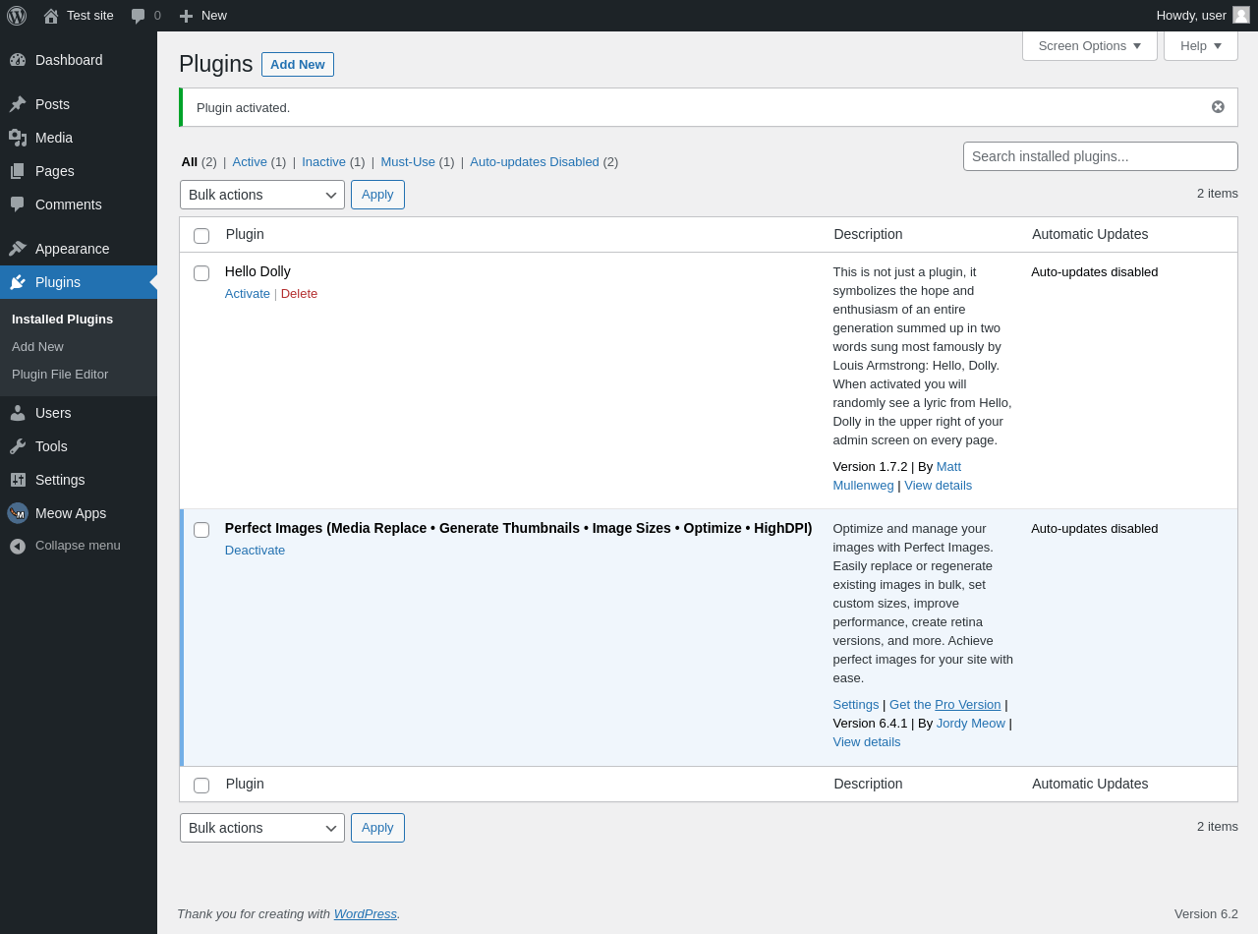The width and height of the screenshot is (1258, 934).
Task: Click the Search installed plugins field
Action: [1100, 156]
